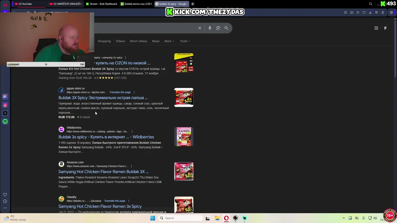Search tabs magnifier in title bar
This screenshot has width=397, height=223.
click(371, 4)
